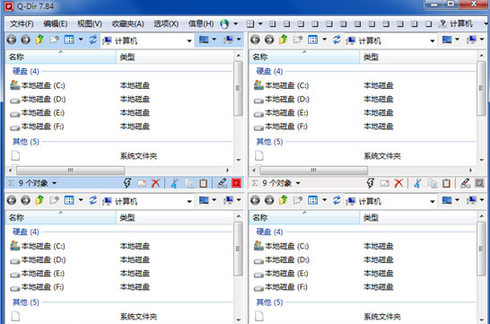Go up one folder in bottom-right pane
The width and height of the screenshot is (490, 324).
(x=284, y=200)
